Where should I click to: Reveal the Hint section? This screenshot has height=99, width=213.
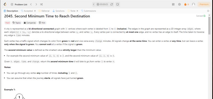[42, 23]
